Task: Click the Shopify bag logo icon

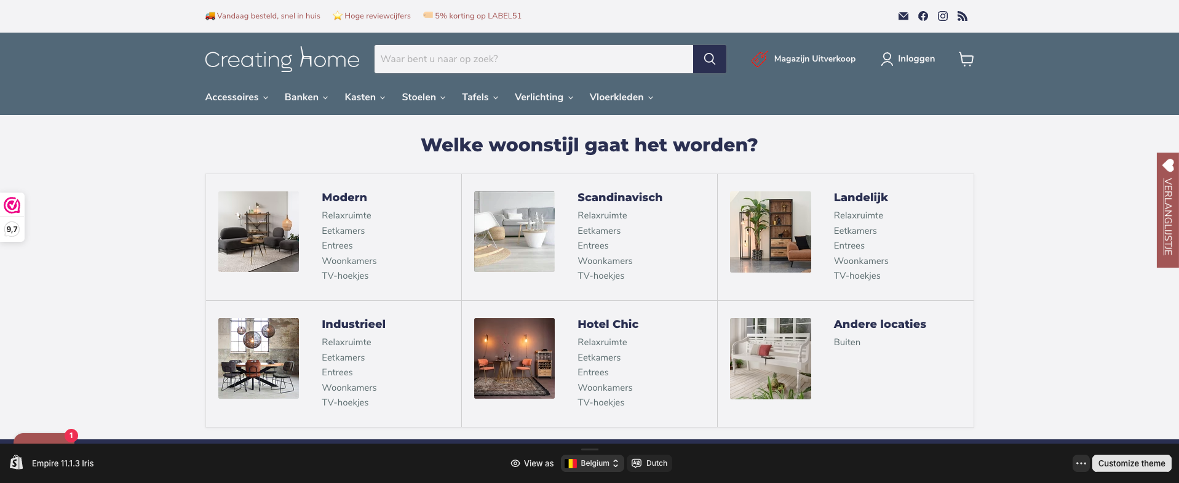Action: (17, 463)
